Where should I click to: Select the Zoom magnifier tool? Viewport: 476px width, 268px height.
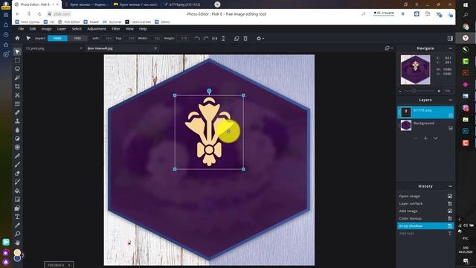tap(17, 234)
